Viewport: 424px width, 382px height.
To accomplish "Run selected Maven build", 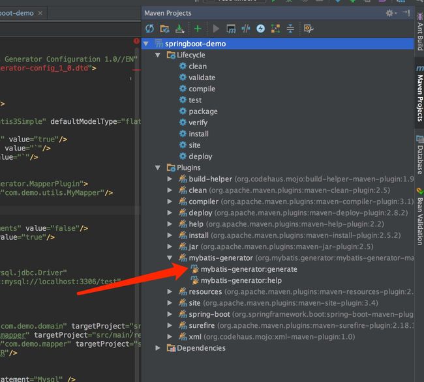I will click(x=216, y=29).
